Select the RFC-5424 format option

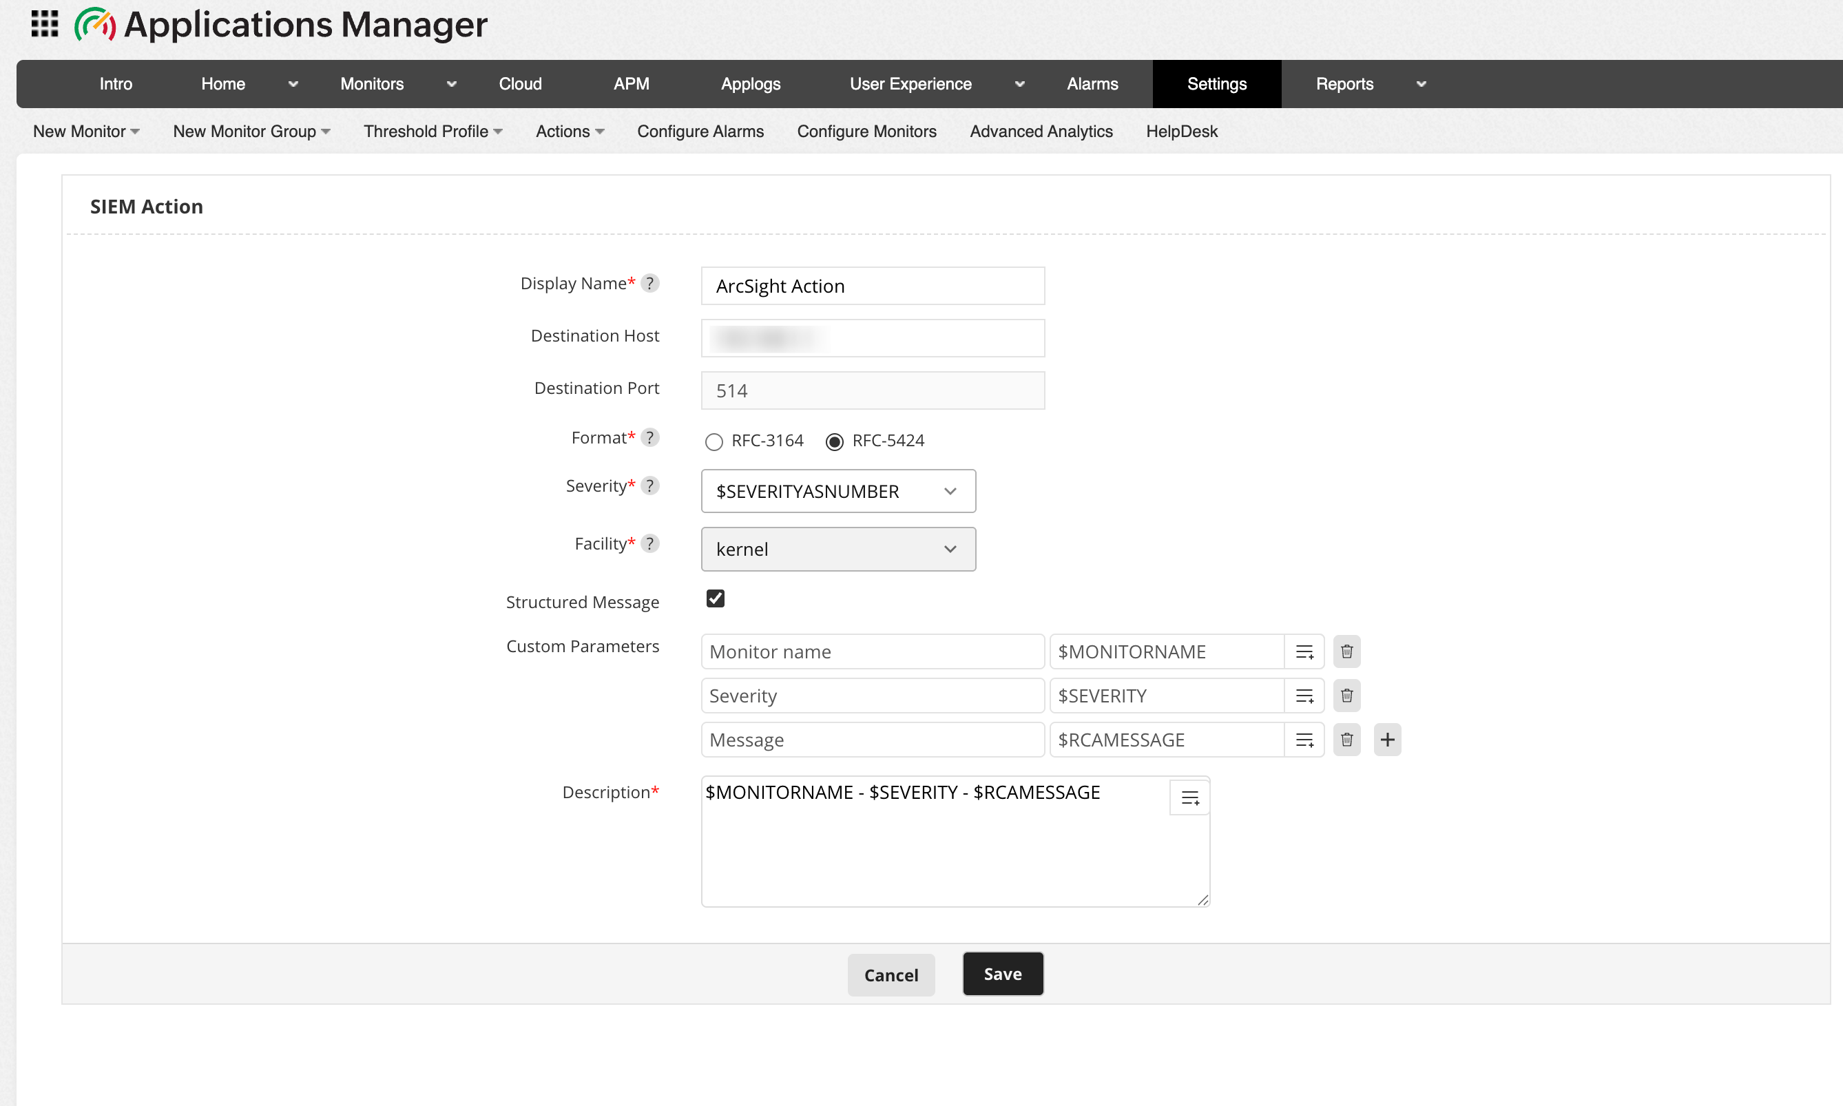click(834, 442)
